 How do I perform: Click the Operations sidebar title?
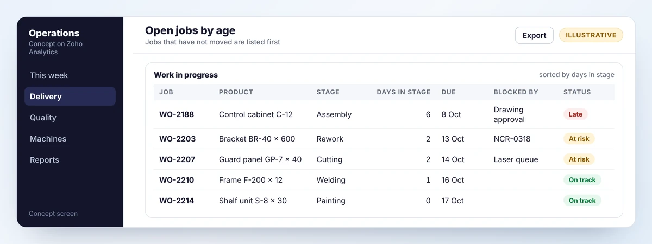click(x=54, y=33)
